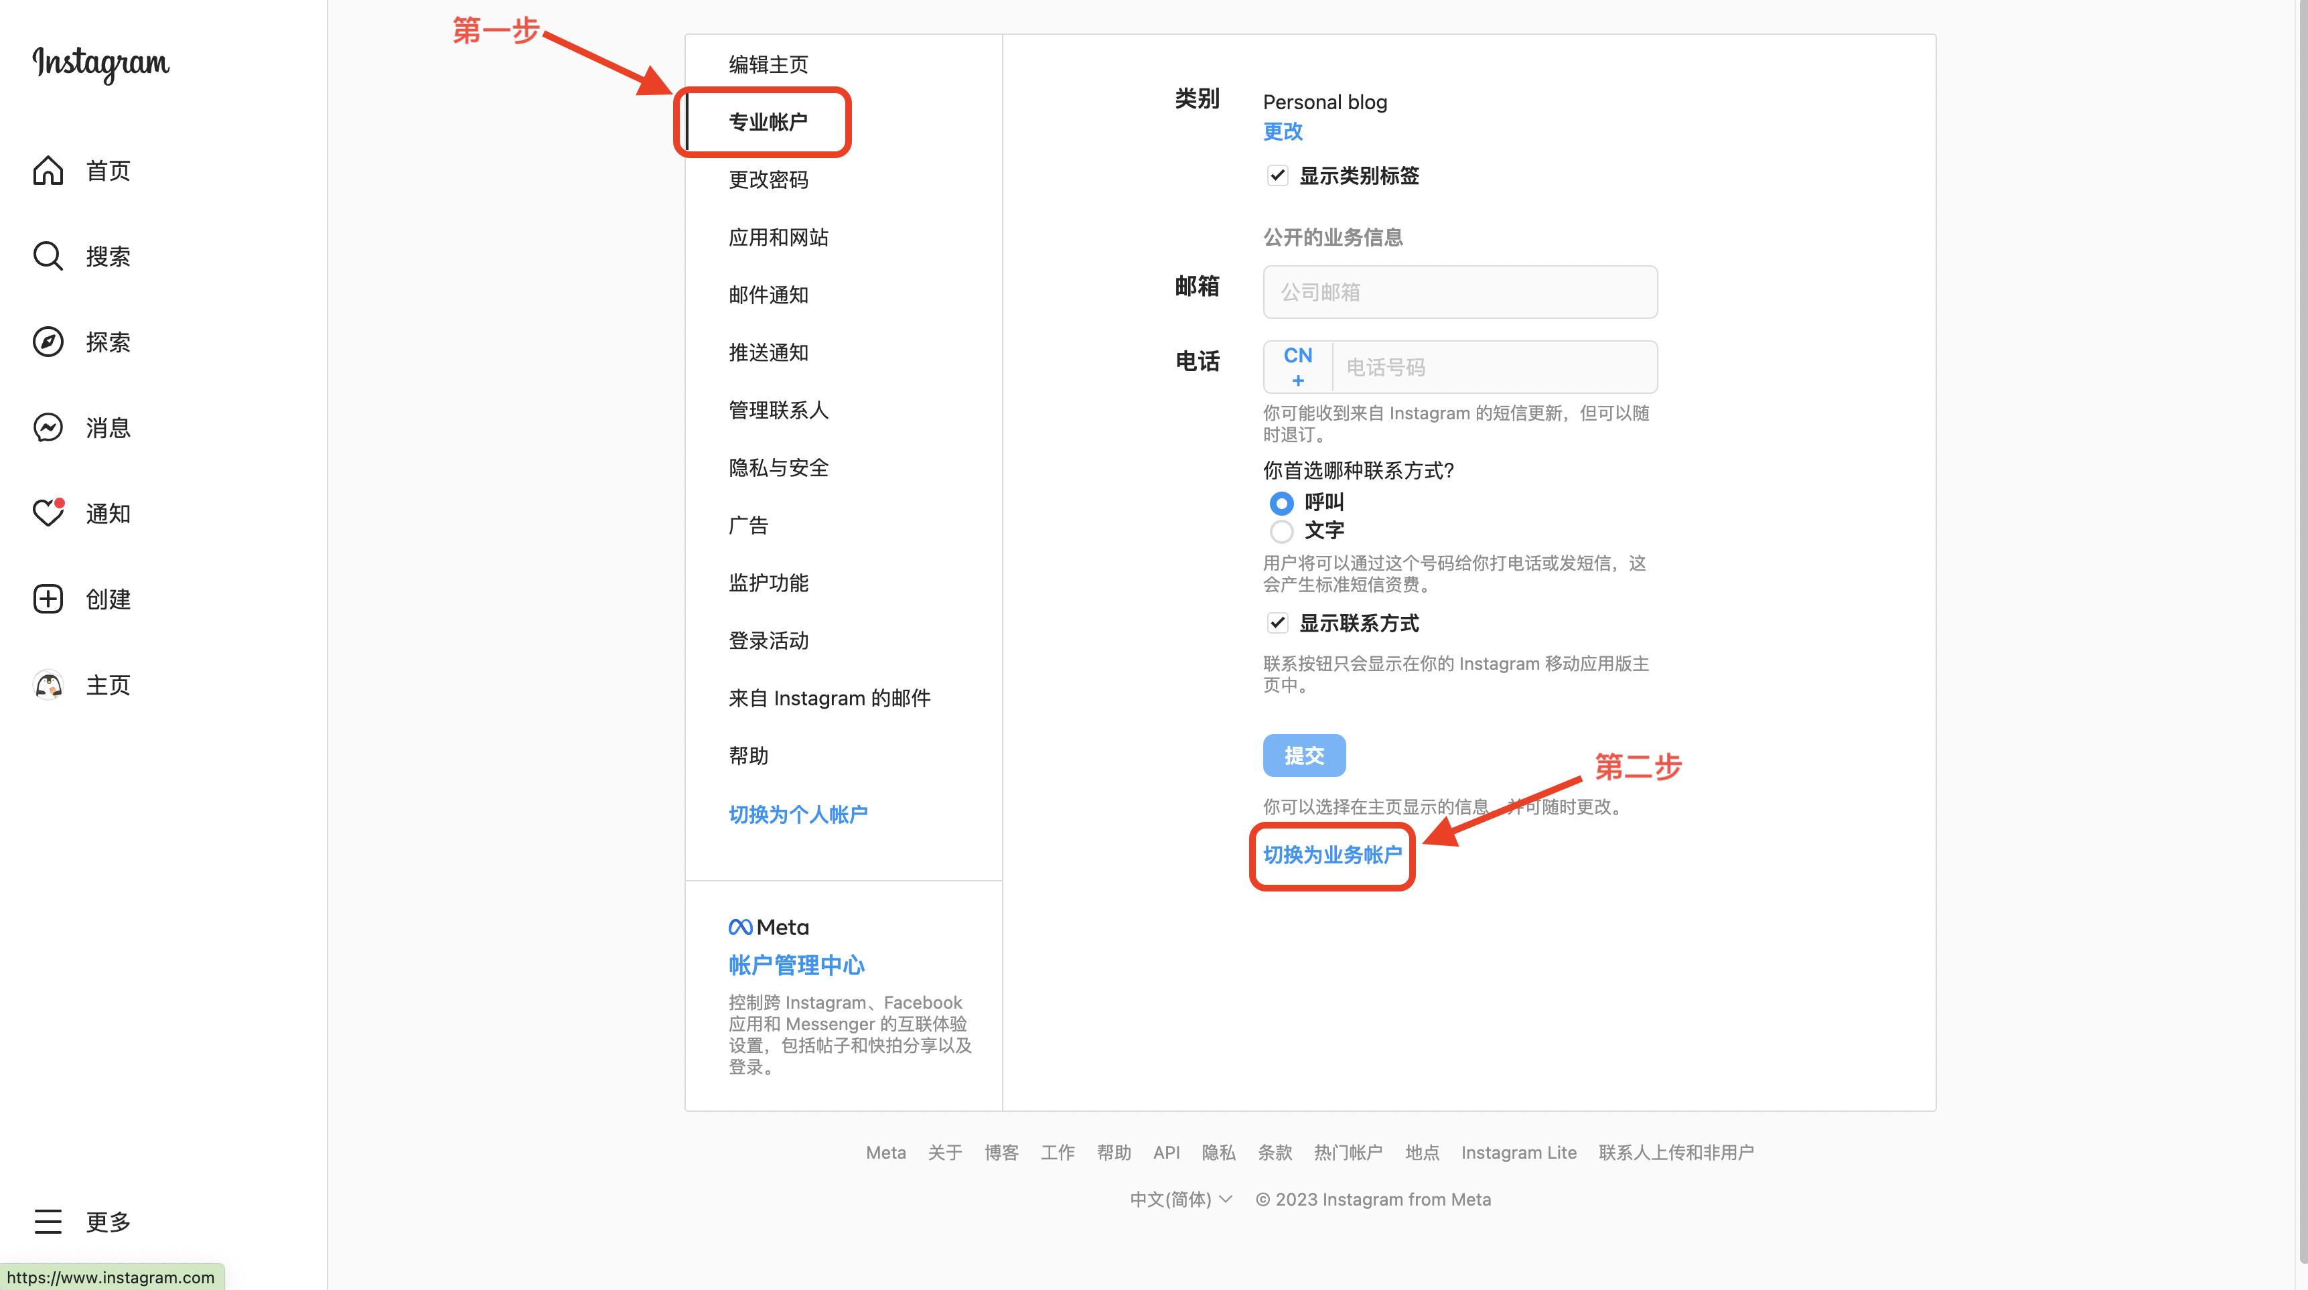Click the 创建 plus icon
The height and width of the screenshot is (1290, 2308).
coord(48,598)
